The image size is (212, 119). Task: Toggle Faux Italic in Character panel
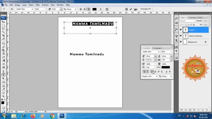(x=147, y=72)
